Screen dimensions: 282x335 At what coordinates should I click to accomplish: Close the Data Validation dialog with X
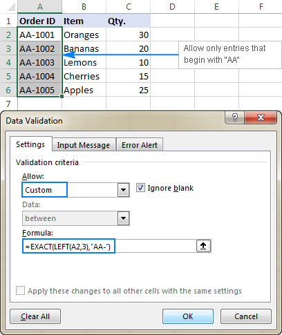tap(261, 117)
